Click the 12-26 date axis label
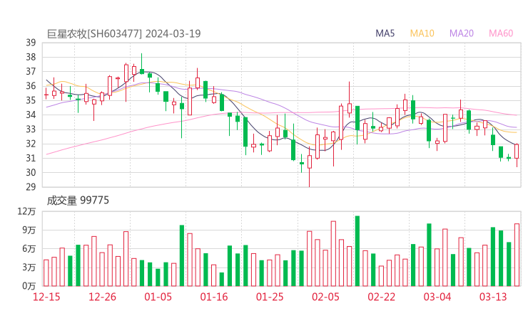Viewport: 528px width, 313px height. 102,297
